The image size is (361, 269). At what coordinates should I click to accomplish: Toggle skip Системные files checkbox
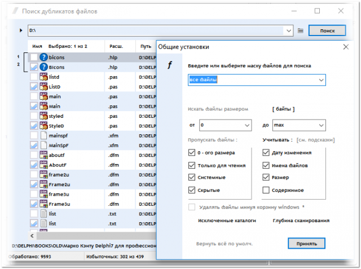click(x=192, y=177)
